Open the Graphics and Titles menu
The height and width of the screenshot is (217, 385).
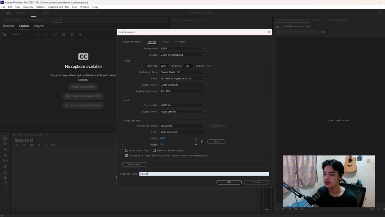click(x=58, y=7)
